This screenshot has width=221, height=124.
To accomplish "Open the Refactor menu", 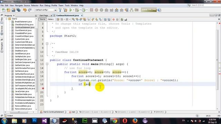I will (x=35, y=6).
